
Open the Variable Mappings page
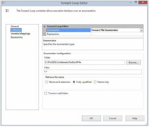coord(20,34)
